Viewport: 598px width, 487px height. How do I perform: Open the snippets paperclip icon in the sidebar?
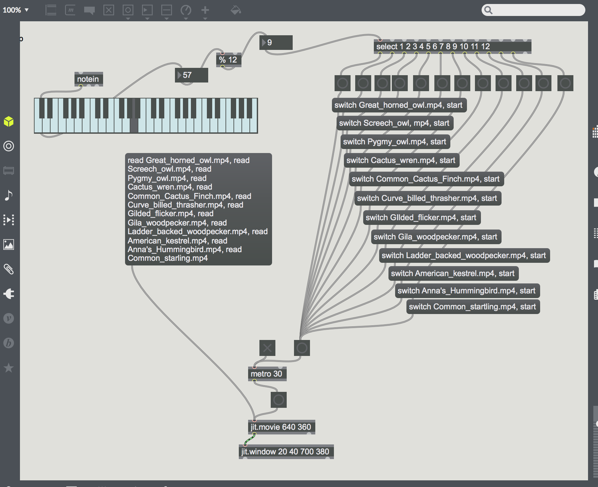point(9,269)
